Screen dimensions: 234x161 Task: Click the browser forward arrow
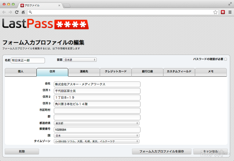pos(10,12)
